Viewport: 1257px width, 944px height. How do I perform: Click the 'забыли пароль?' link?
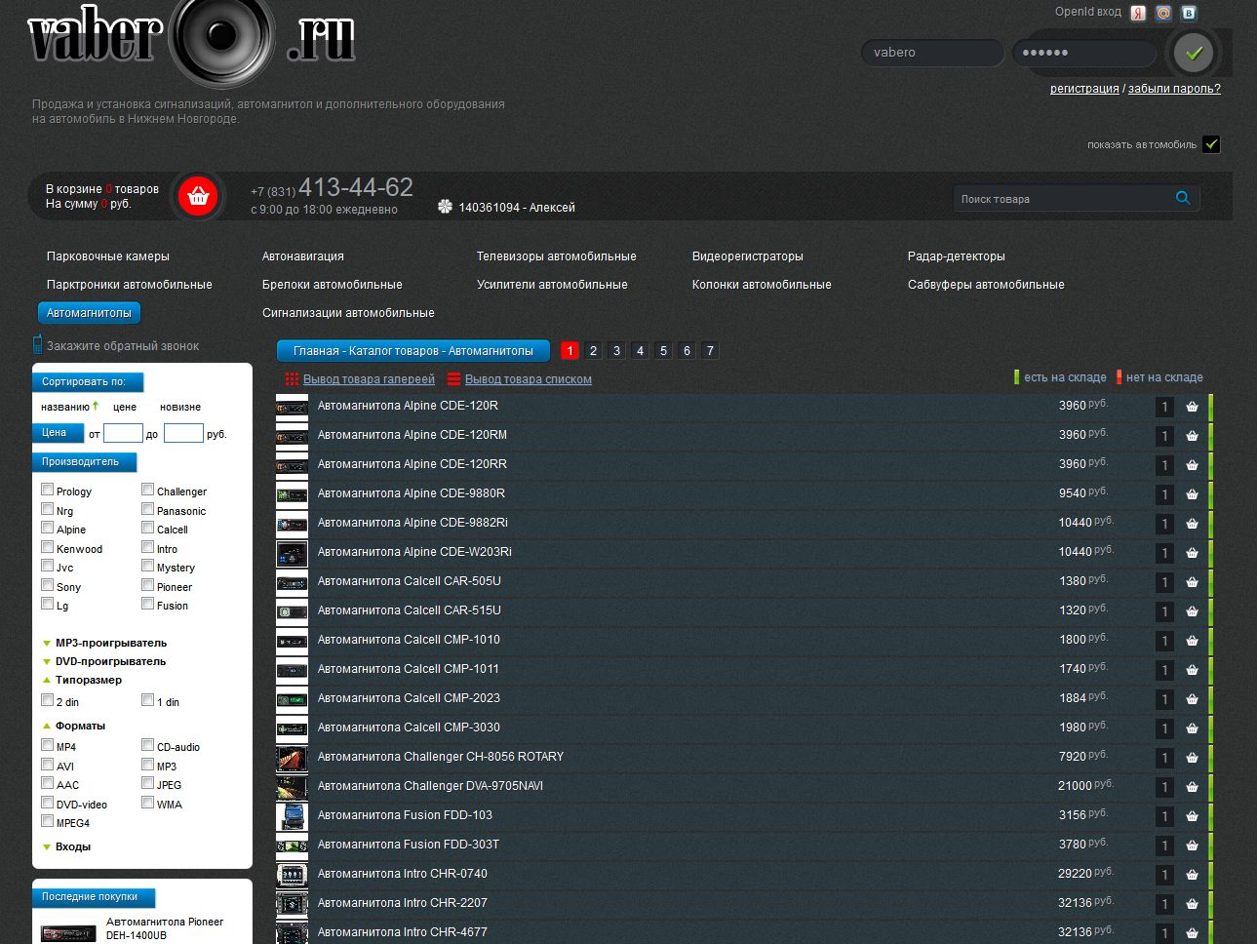[1174, 89]
